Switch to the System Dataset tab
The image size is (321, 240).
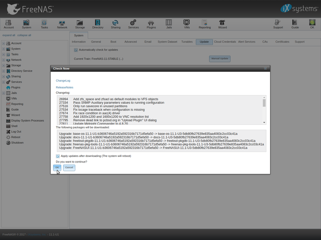[x=167, y=42]
